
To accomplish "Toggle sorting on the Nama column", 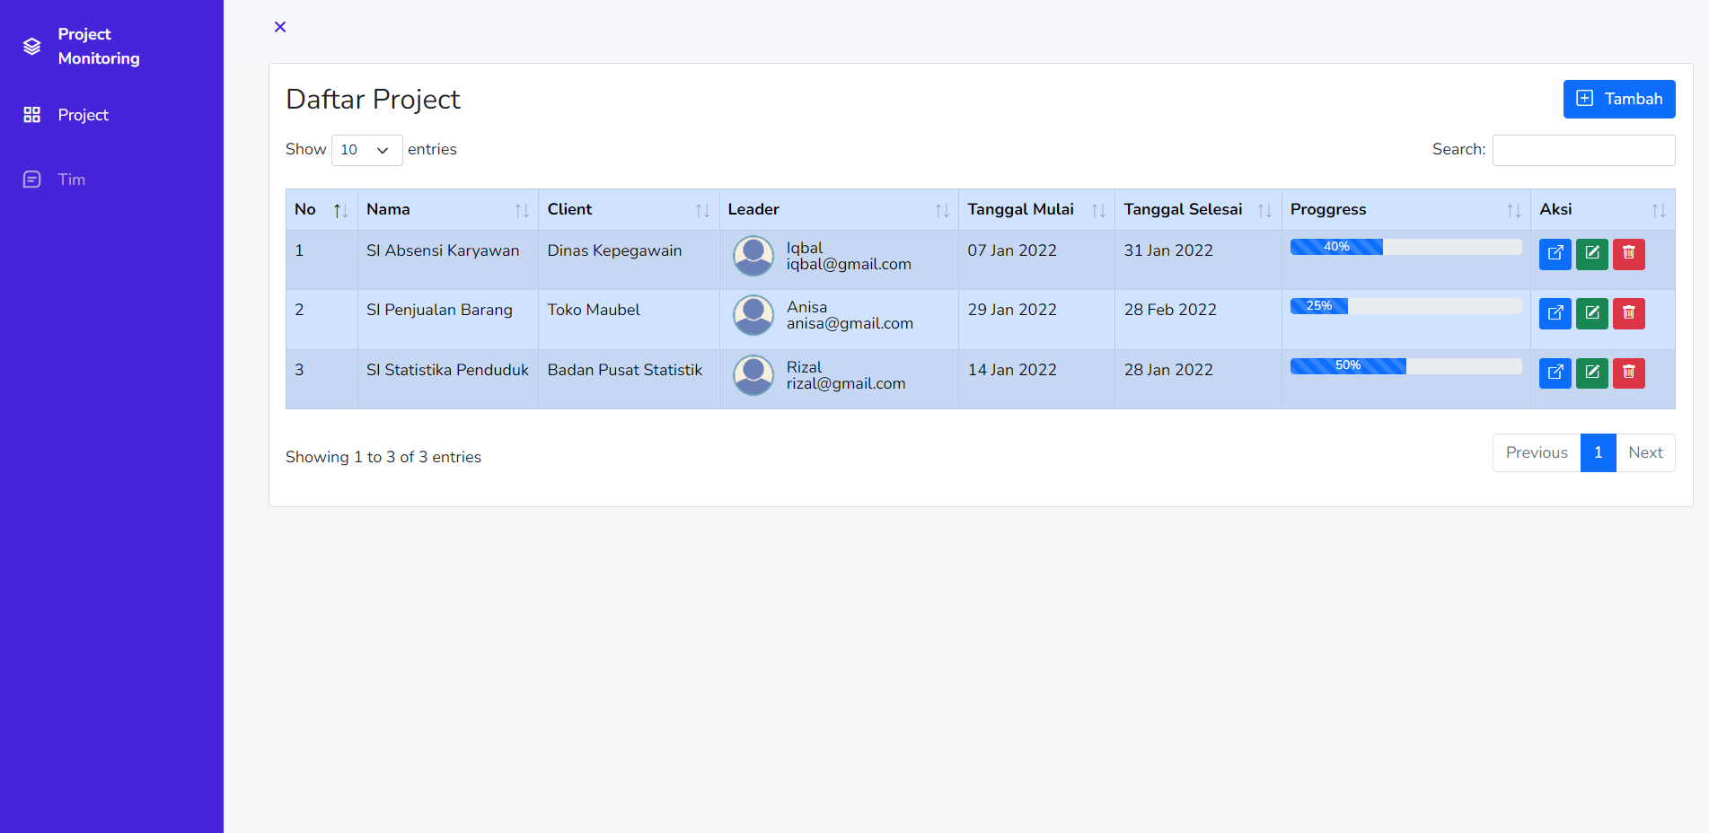I will tap(524, 209).
